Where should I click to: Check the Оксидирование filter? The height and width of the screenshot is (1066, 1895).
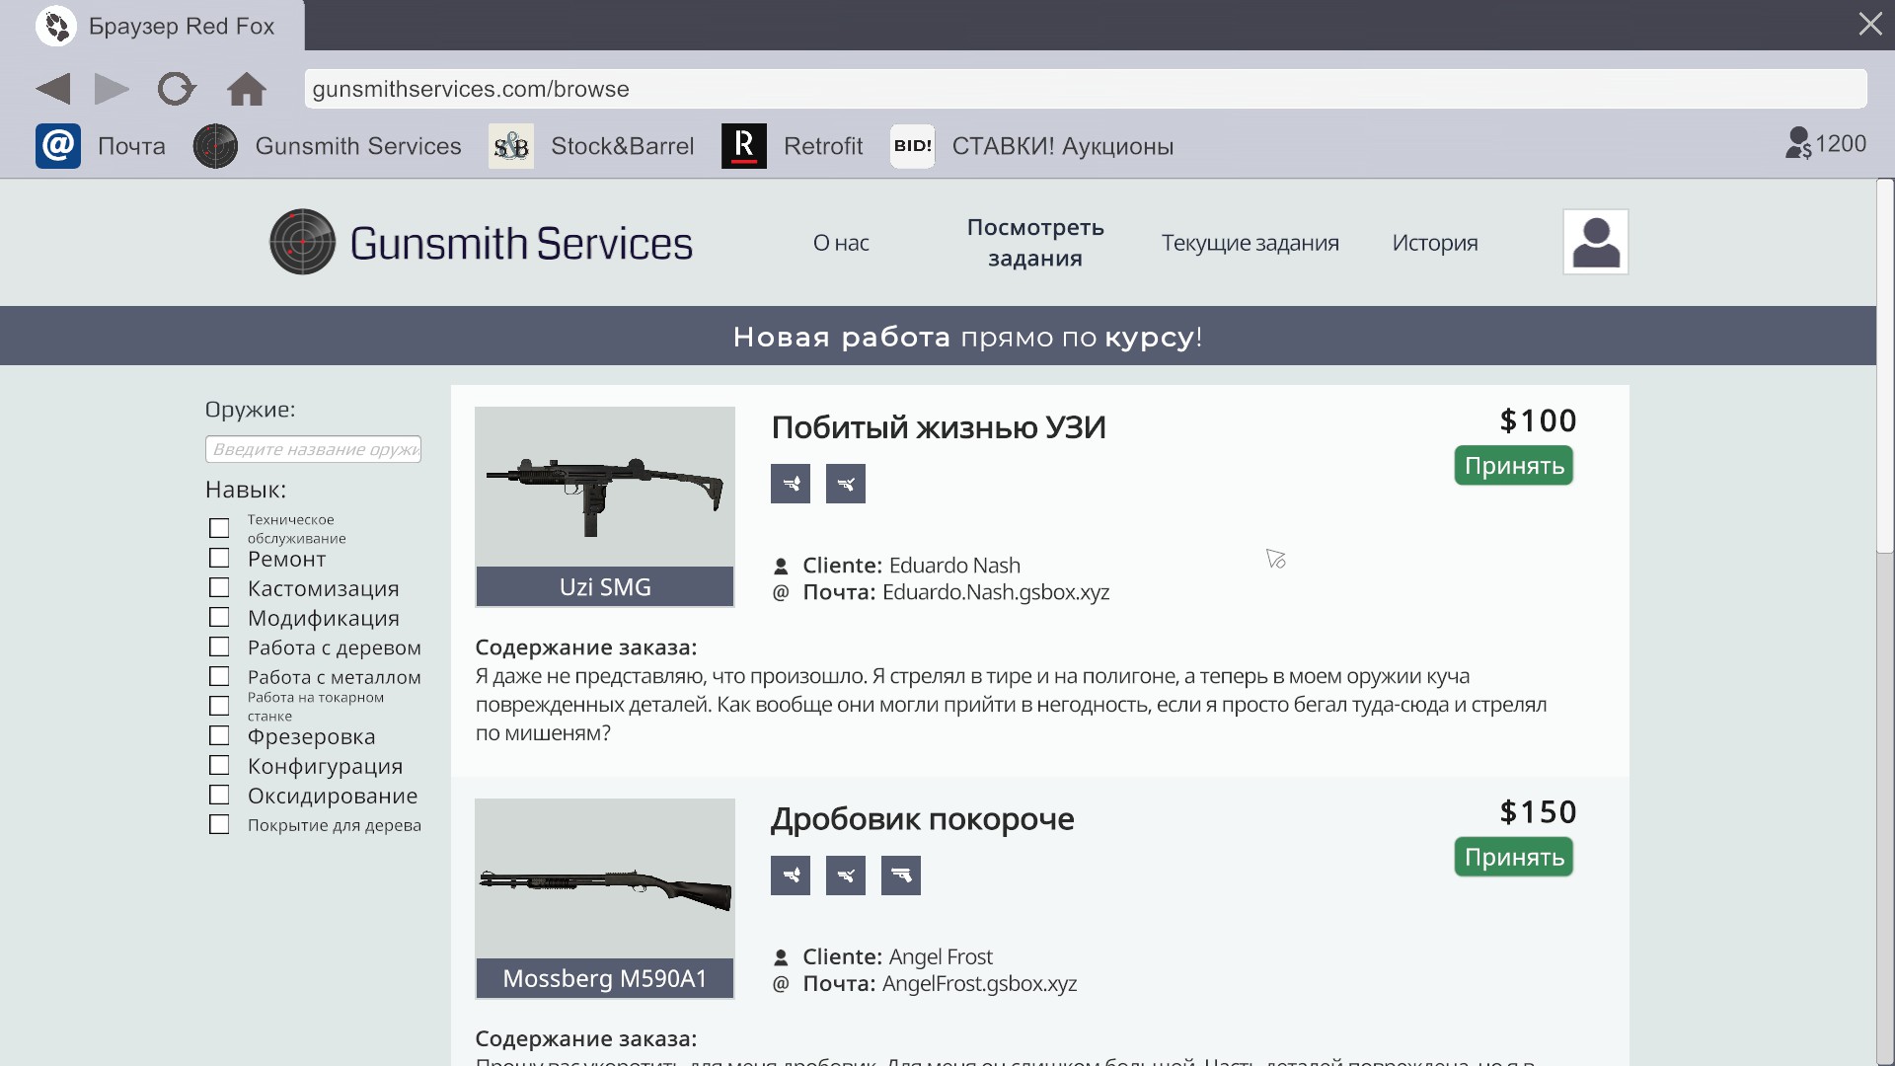point(219,795)
